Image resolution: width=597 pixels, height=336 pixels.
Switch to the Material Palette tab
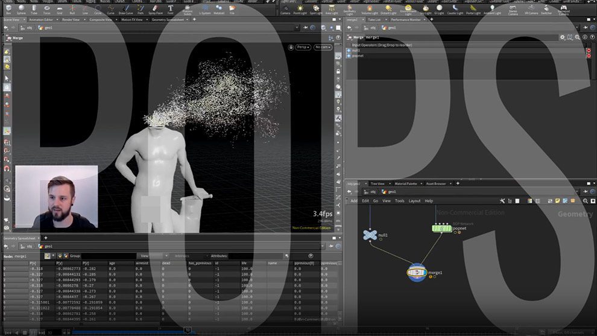pyautogui.click(x=405, y=183)
